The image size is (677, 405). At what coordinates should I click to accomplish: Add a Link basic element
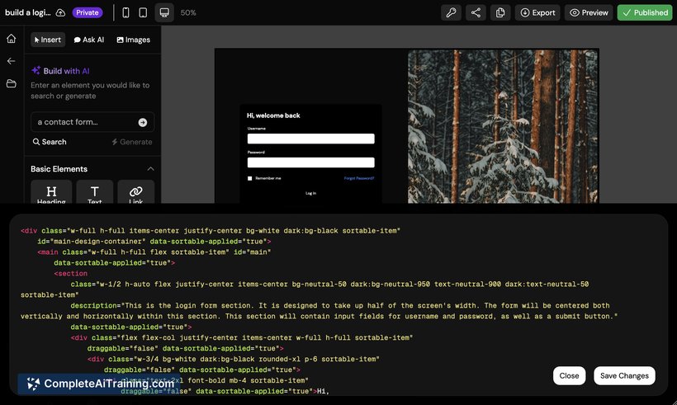click(x=135, y=192)
